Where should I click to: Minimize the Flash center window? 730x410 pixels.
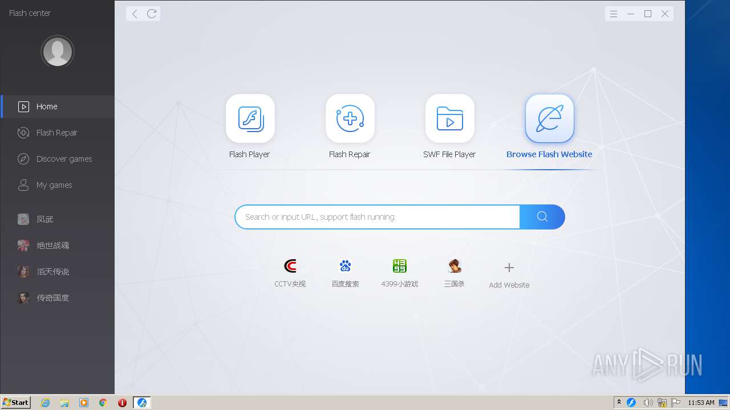pyautogui.click(x=631, y=14)
